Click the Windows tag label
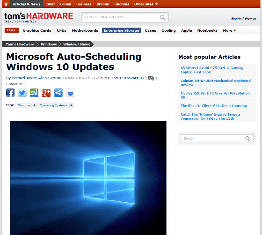This screenshot has height=235, width=262. (24, 105)
